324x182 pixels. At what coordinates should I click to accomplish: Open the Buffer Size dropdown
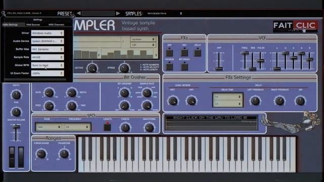[47, 49]
